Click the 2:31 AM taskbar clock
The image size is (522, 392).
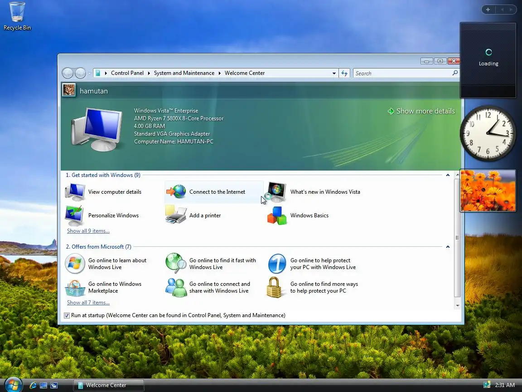[505, 385]
